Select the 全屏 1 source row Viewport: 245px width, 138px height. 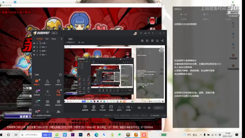[48, 43]
